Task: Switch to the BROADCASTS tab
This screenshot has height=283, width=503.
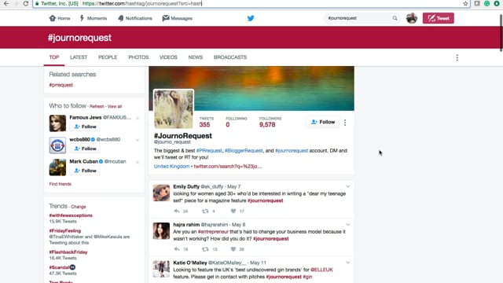Action: [x=230, y=57]
